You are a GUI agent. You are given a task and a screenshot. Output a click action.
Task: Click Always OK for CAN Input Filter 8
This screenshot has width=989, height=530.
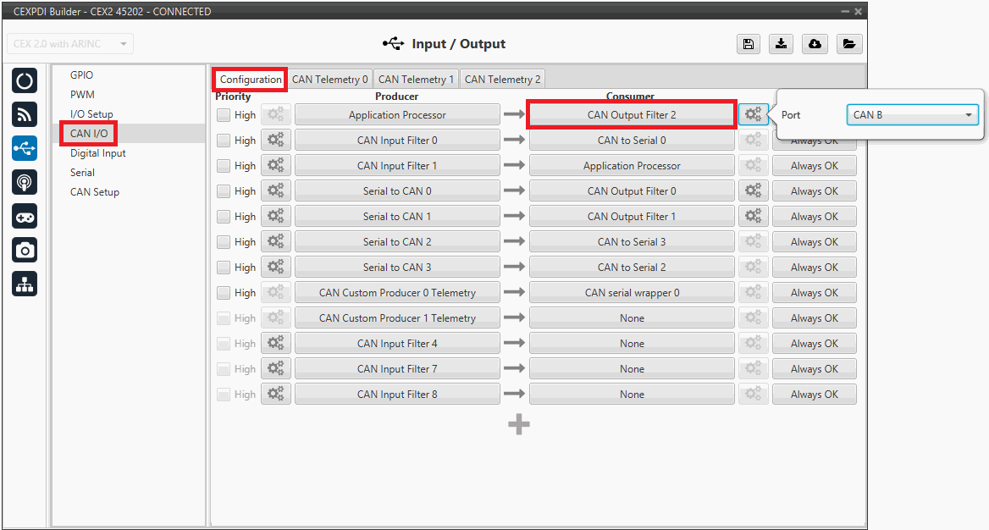pos(814,395)
